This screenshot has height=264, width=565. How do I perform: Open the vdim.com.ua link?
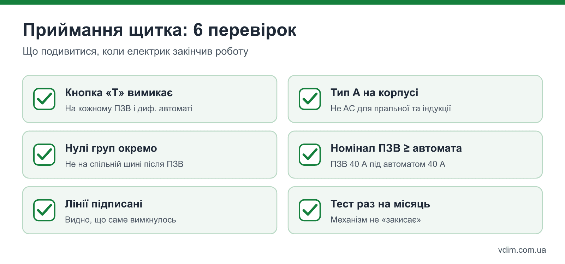pyautogui.click(x=522, y=250)
